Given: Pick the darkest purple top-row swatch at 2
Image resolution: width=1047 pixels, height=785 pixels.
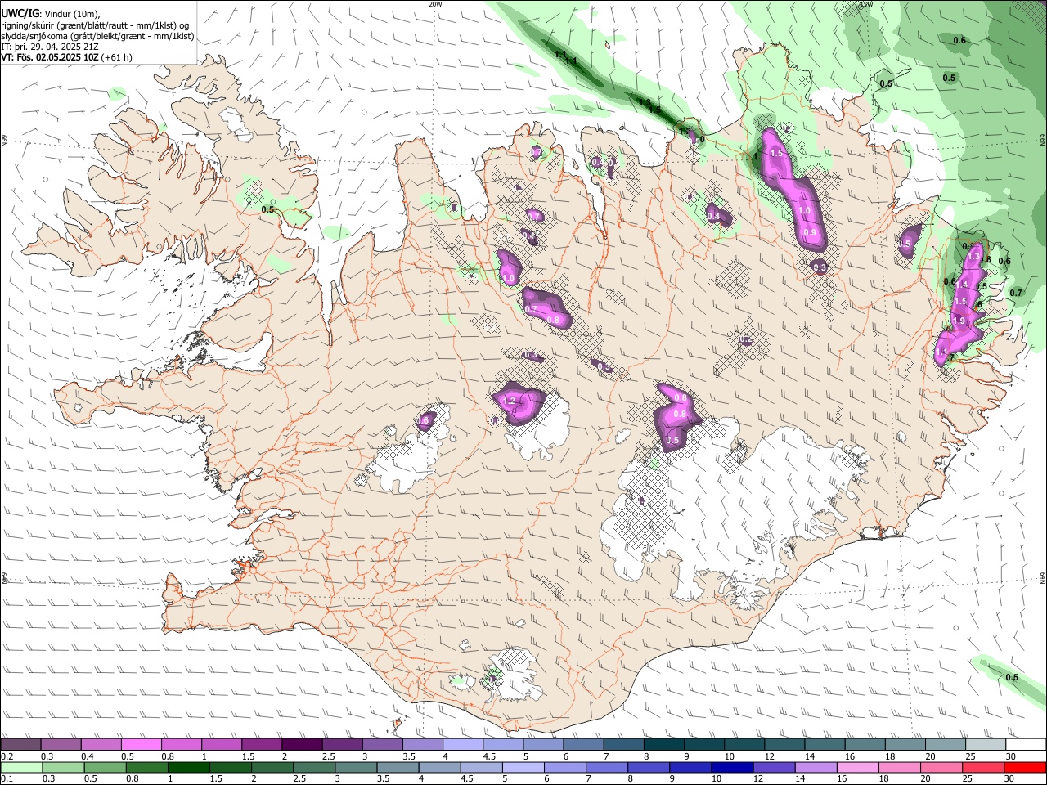Looking at the screenshot, I should [301, 745].
